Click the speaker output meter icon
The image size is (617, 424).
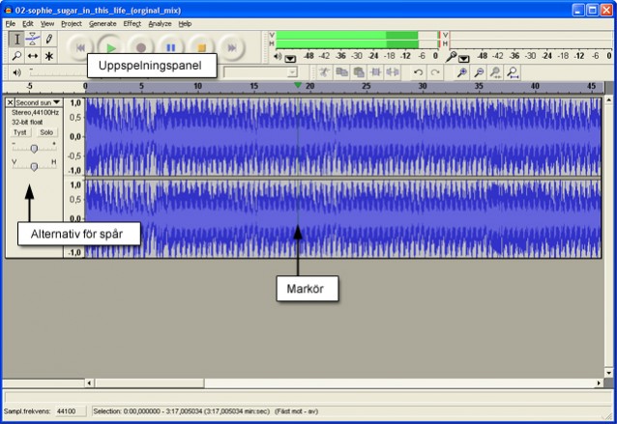[278, 57]
